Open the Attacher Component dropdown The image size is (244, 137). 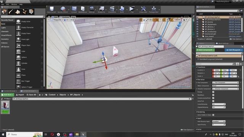tap(225, 89)
